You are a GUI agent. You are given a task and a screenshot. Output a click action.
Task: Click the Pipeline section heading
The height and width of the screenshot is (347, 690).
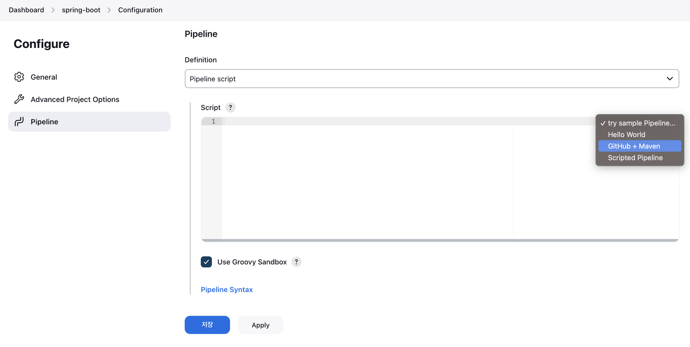pyautogui.click(x=201, y=34)
